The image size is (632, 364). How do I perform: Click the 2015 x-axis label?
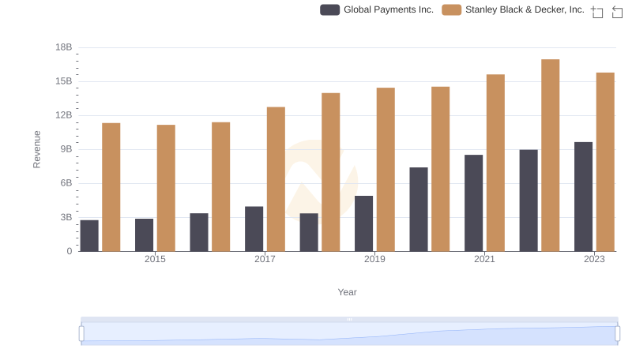click(155, 259)
